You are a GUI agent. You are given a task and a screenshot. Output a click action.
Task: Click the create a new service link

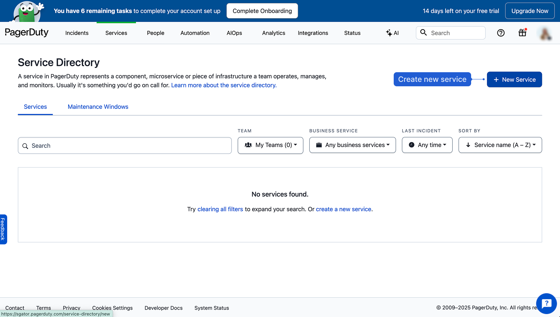[344, 209]
